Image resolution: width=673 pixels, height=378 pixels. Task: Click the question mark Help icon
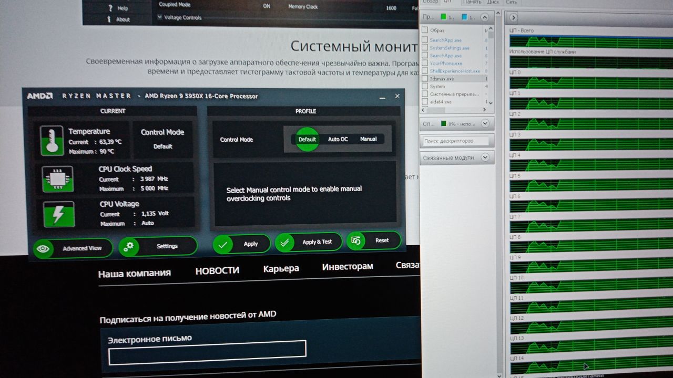pyautogui.click(x=110, y=8)
